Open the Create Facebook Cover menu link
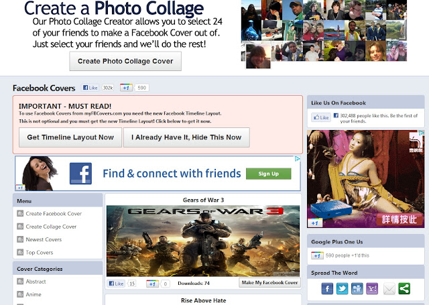429x305 pixels. [x=54, y=214]
